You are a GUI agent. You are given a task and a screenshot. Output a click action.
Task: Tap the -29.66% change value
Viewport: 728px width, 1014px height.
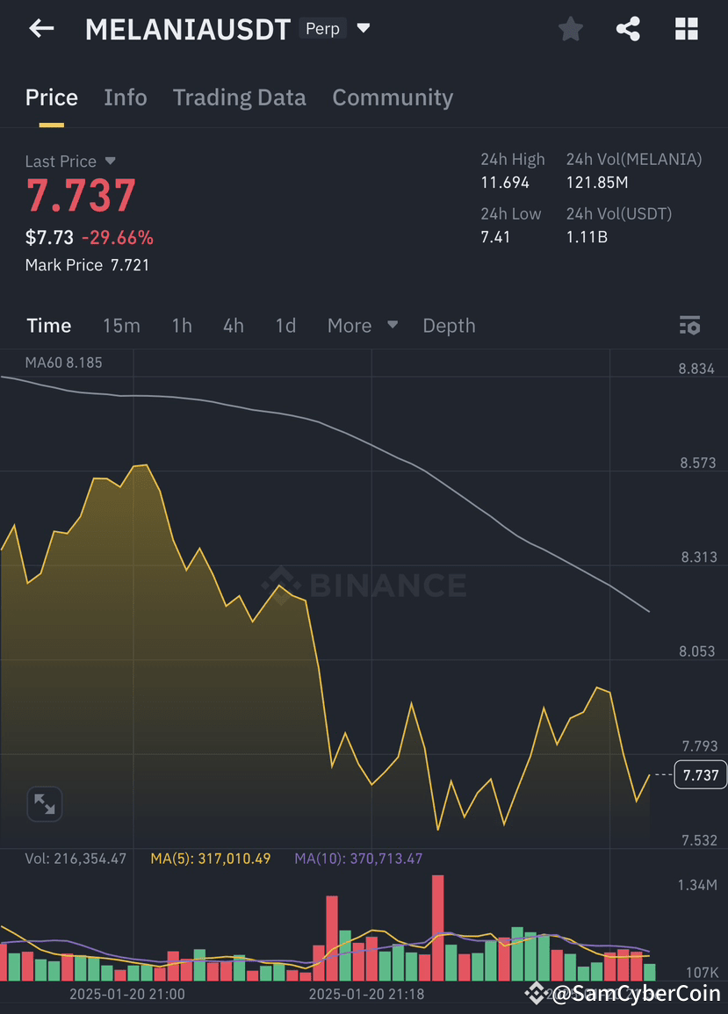[117, 237]
